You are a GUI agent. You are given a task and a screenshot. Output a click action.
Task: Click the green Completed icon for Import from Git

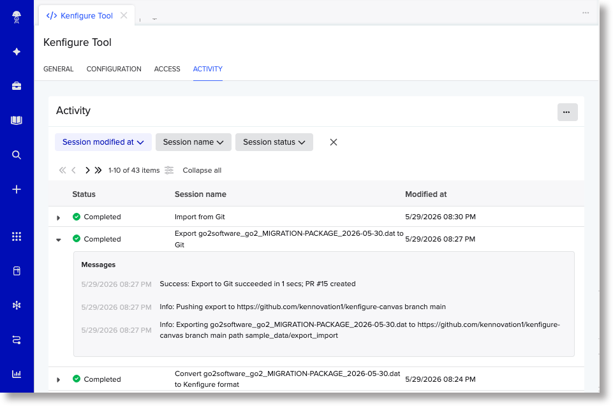pos(77,217)
